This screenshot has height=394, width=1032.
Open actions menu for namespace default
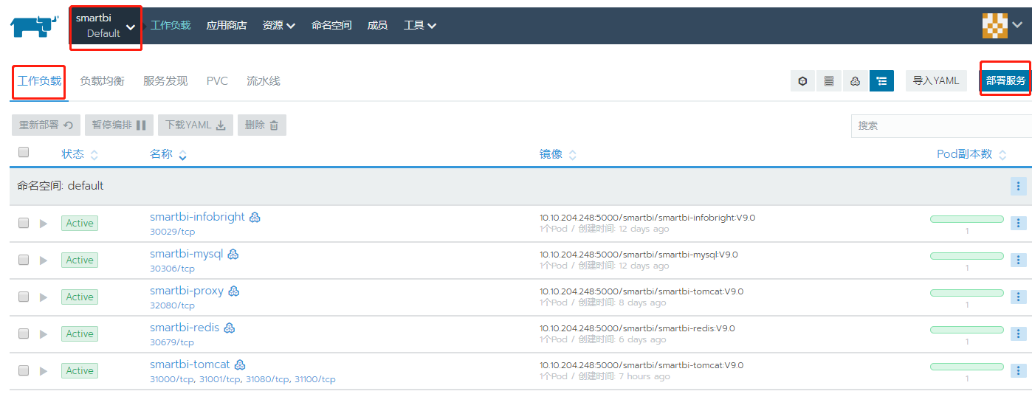tap(1018, 186)
